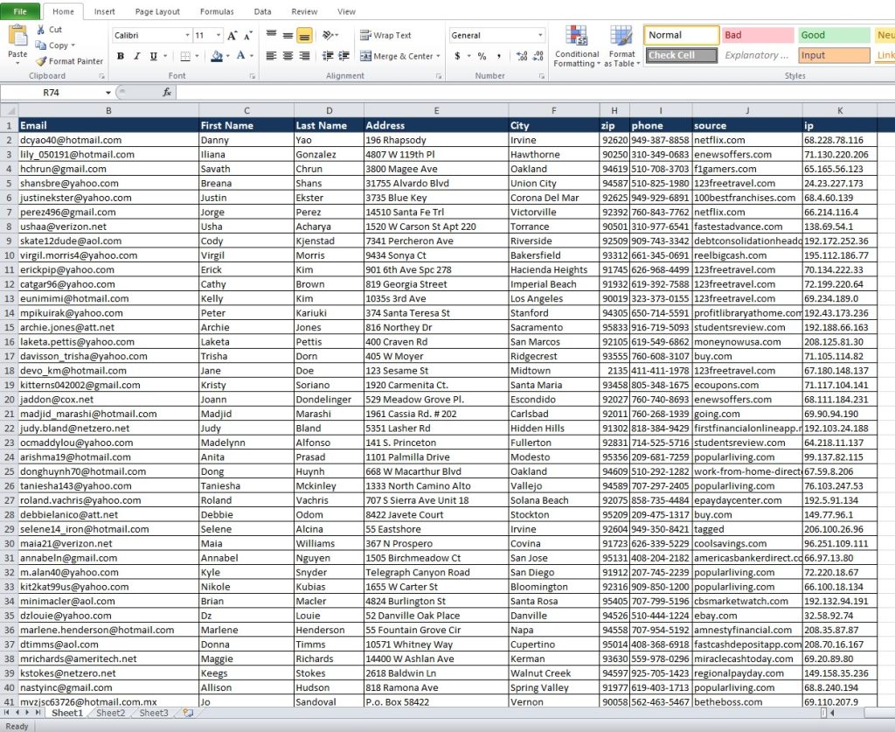Open the Alignment dialog launcher
The width and height of the screenshot is (895, 732).
(x=439, y=76)
